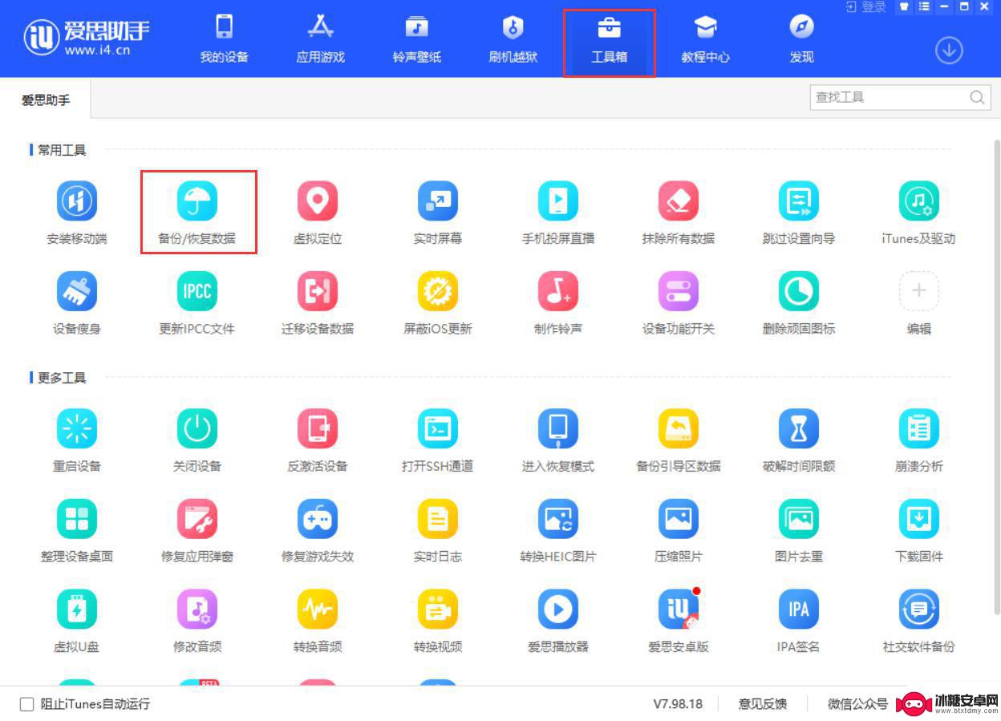Screen dimensions: 1001x721
Task: Launch the 虚拟定位 tool
Action: point(318,201)
